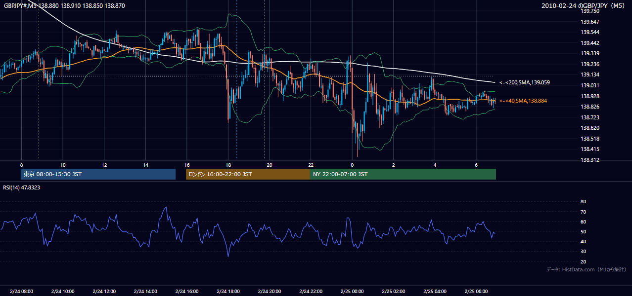Click the 138.518 price axis label
632x296 pixels.
pyautogui.click(x=590, y=139)
